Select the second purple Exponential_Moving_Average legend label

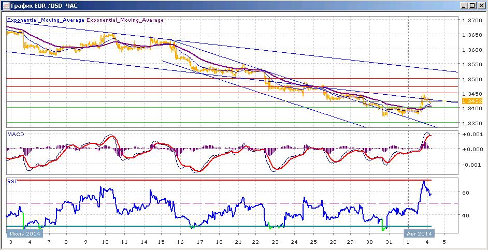pos(125,20)
